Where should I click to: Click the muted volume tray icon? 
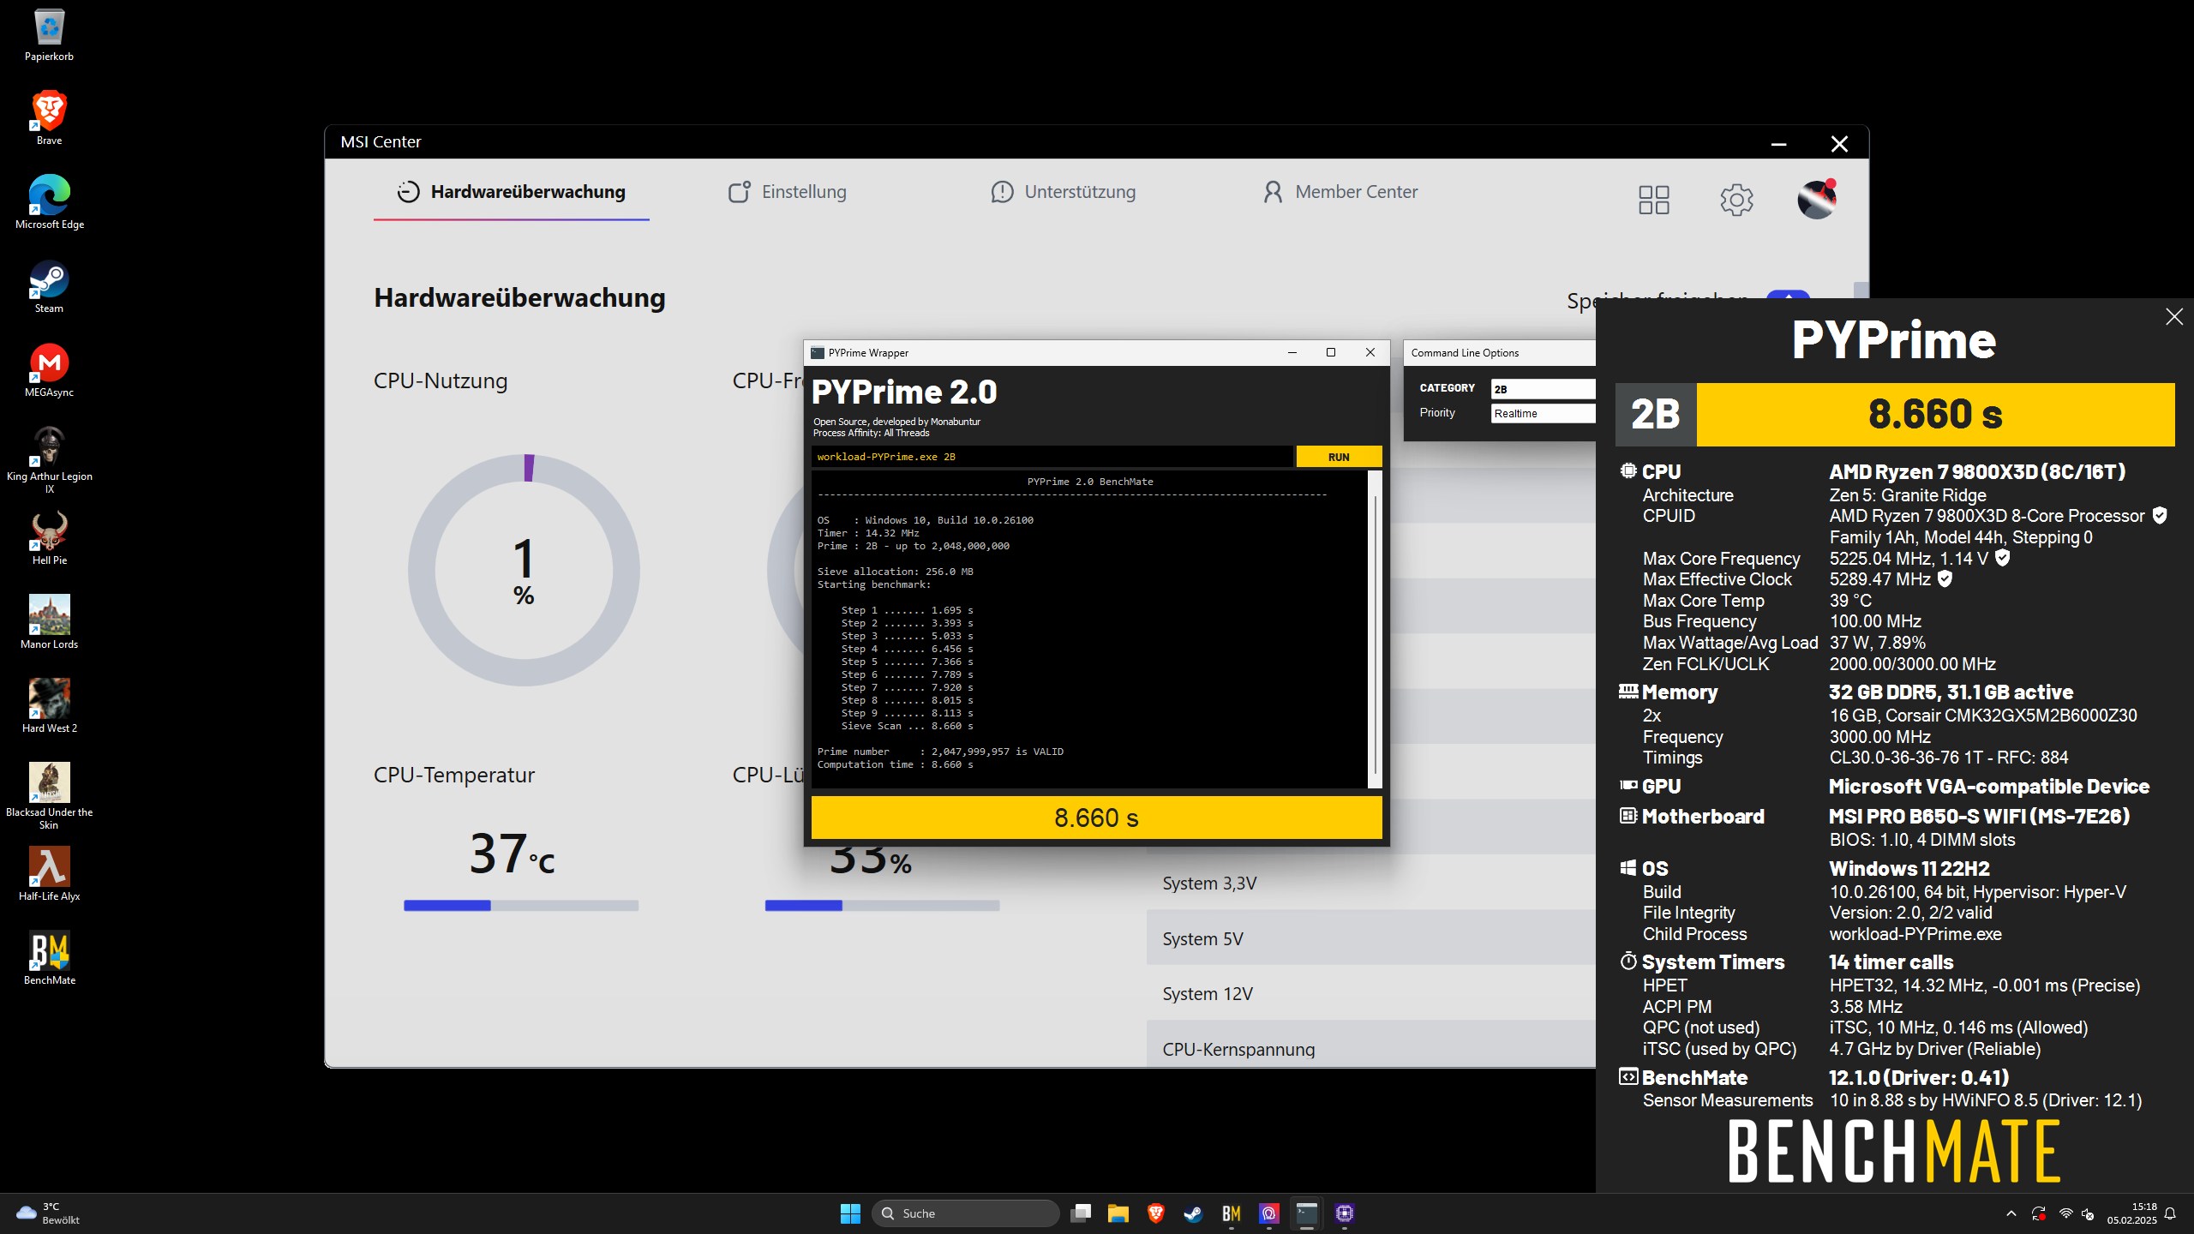(x=2088, y=1213)
